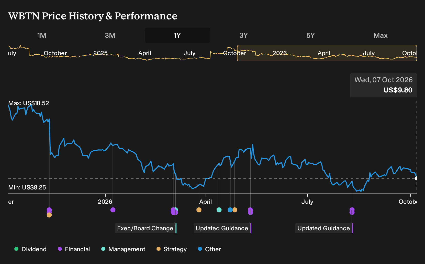Click the Exec/Board Change event label
Image resolution: width=425 pixels, height=264 pixels.
(x=146, y=228)
